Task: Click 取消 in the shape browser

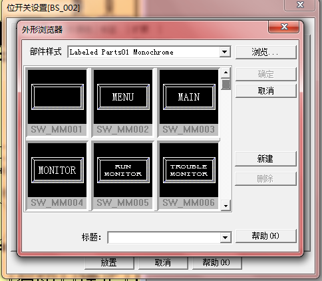Action: pyautogui.click(x=265, y=91)
